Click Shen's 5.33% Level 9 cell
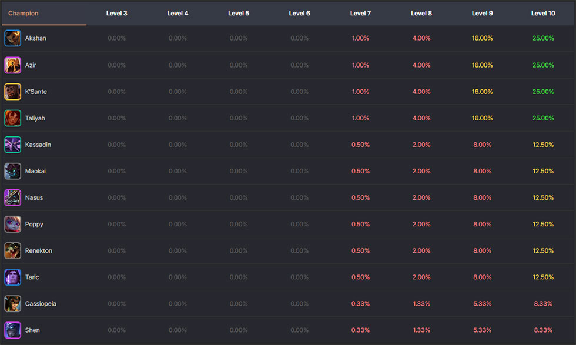The image size is (576, 345). tap(482, 330)
